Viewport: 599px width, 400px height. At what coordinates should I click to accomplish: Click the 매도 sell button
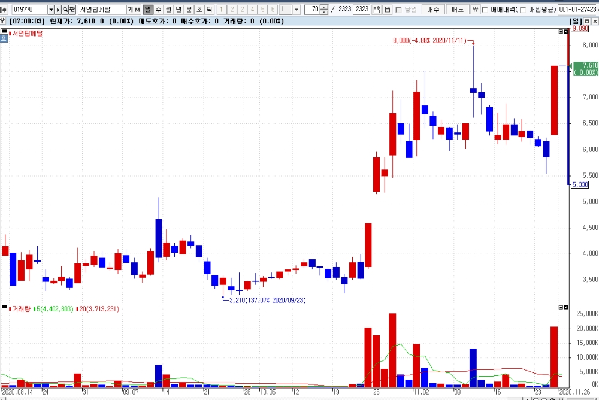(457, 10)
